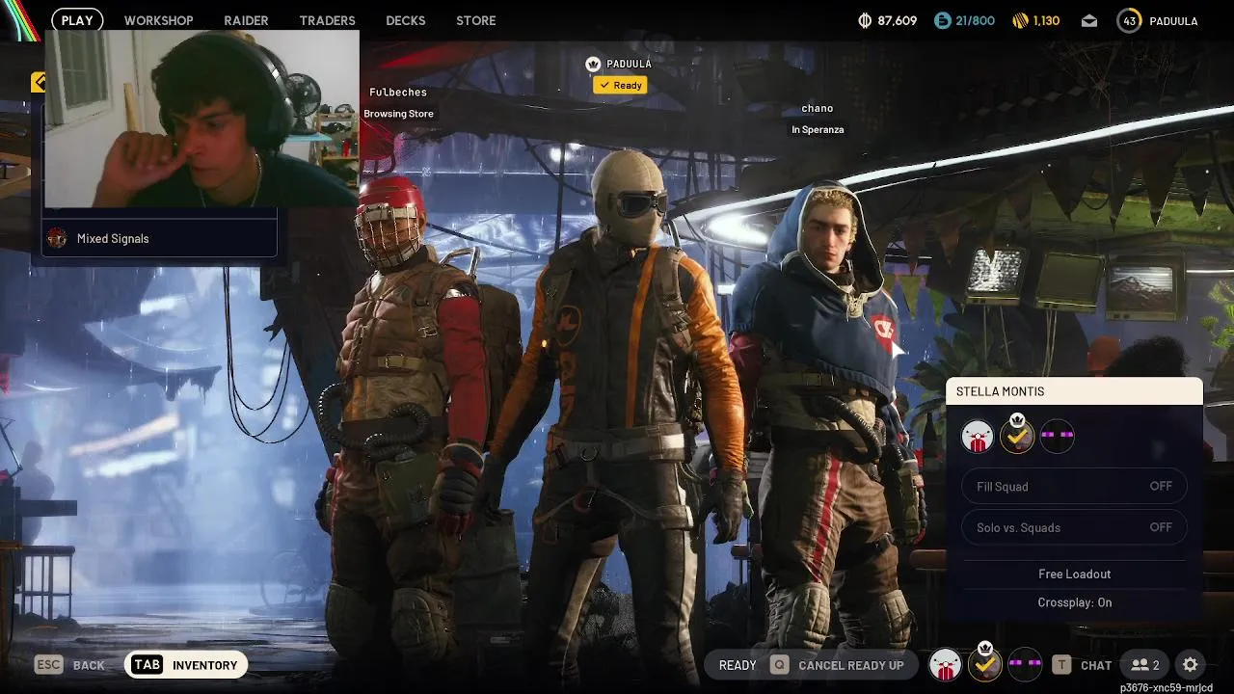Open the Mixed Signals quest entry

160,238
